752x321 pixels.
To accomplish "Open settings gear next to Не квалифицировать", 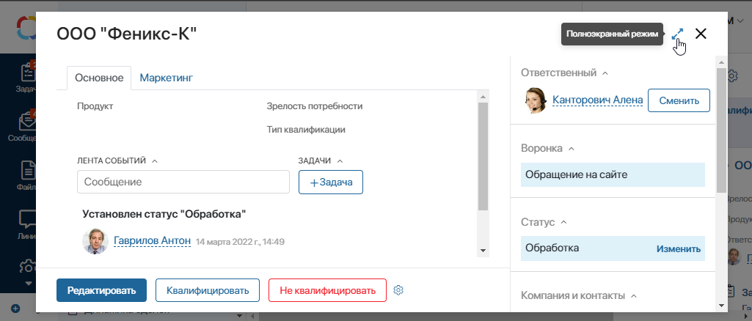I will pos(398,290).
